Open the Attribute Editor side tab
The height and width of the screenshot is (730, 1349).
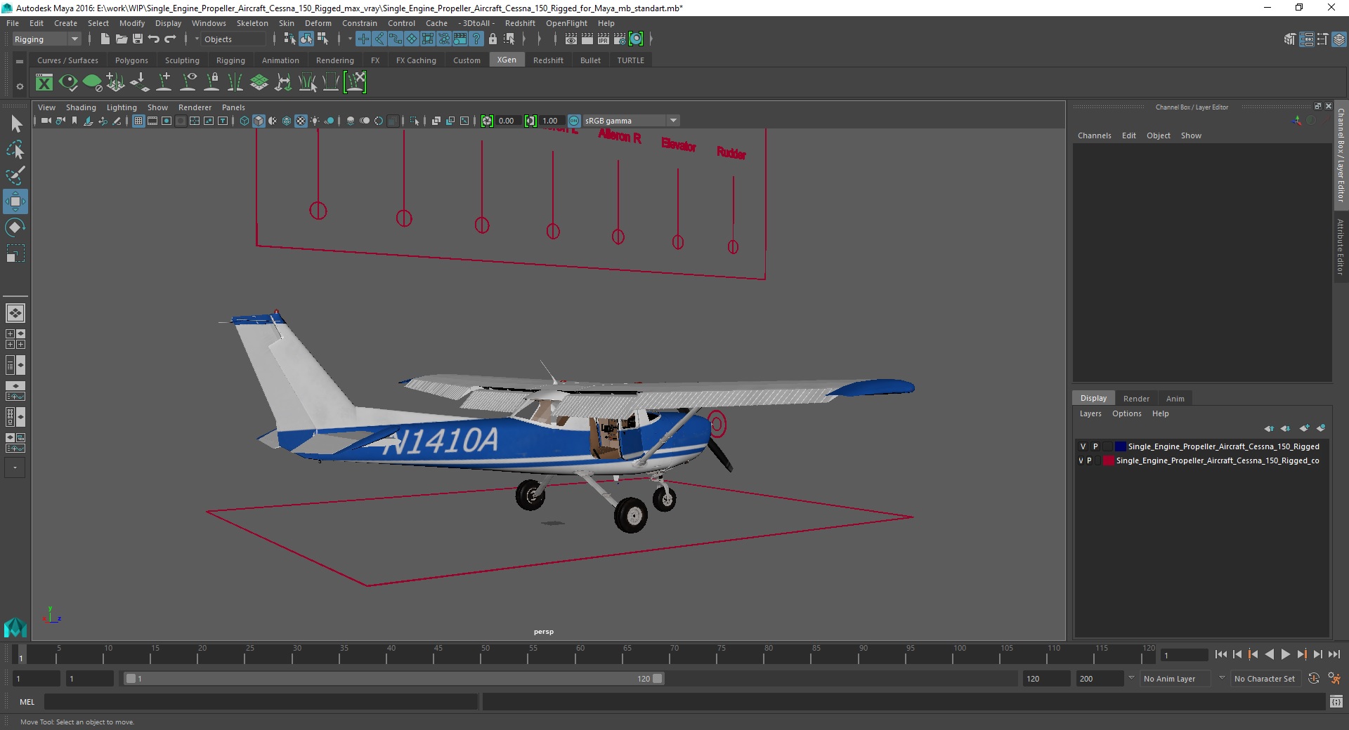[1341, 247]
